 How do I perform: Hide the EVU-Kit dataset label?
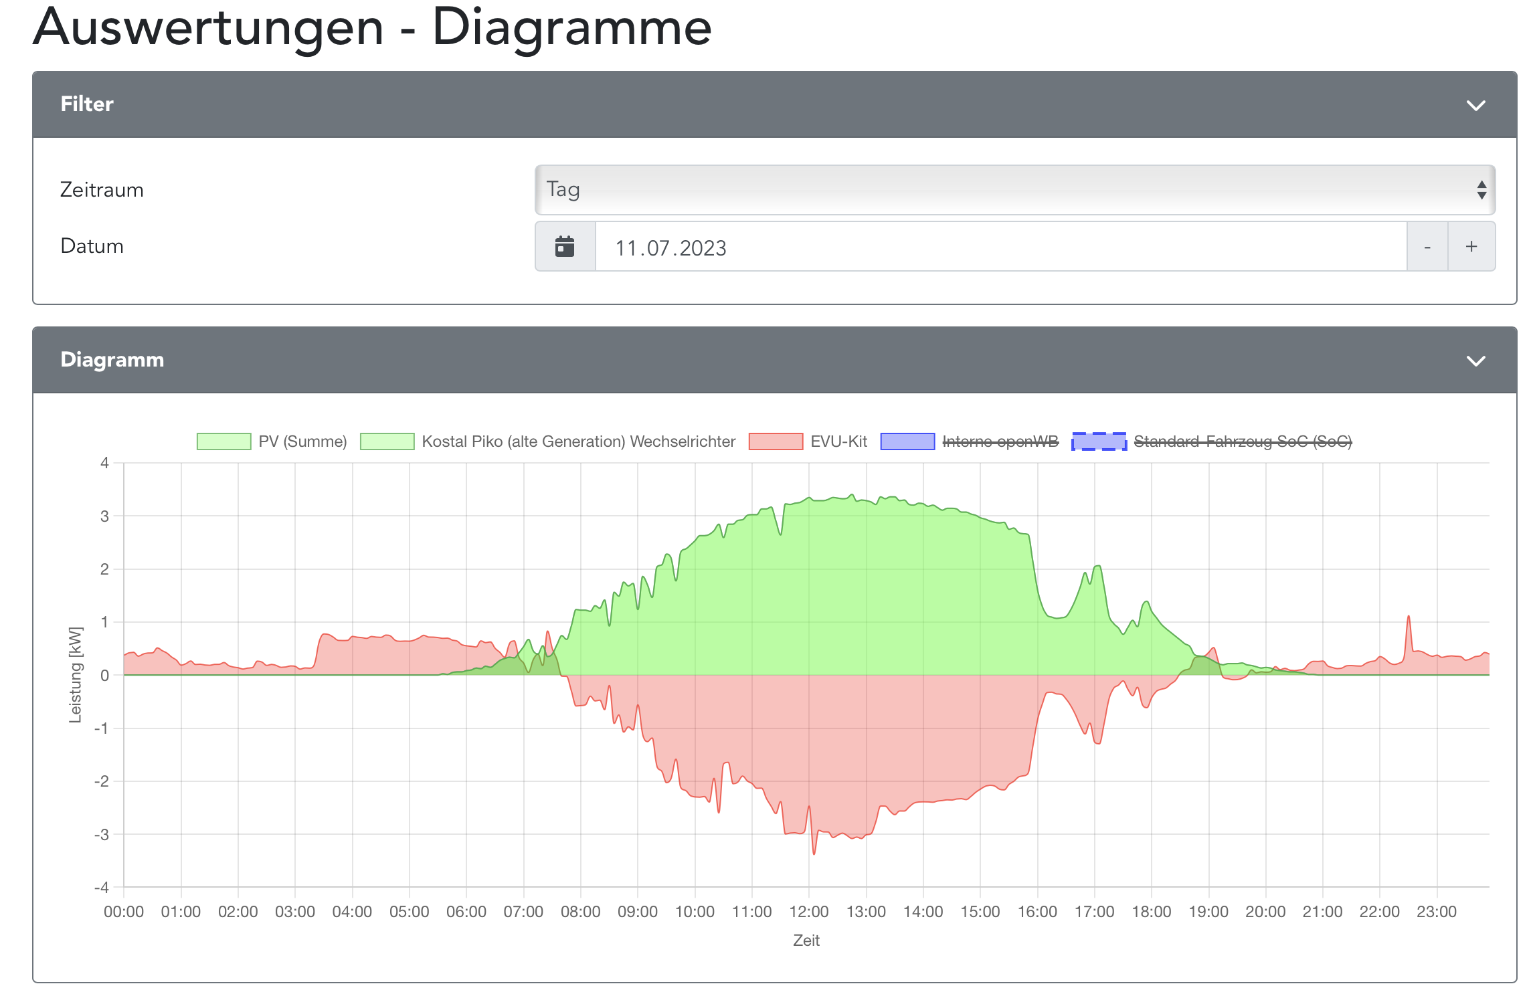tap(838, 441)
